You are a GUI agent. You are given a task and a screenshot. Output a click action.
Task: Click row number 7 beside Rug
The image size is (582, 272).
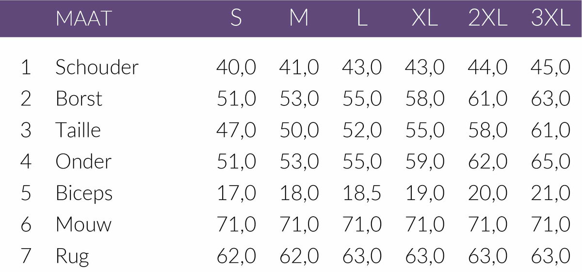[26, 256]
